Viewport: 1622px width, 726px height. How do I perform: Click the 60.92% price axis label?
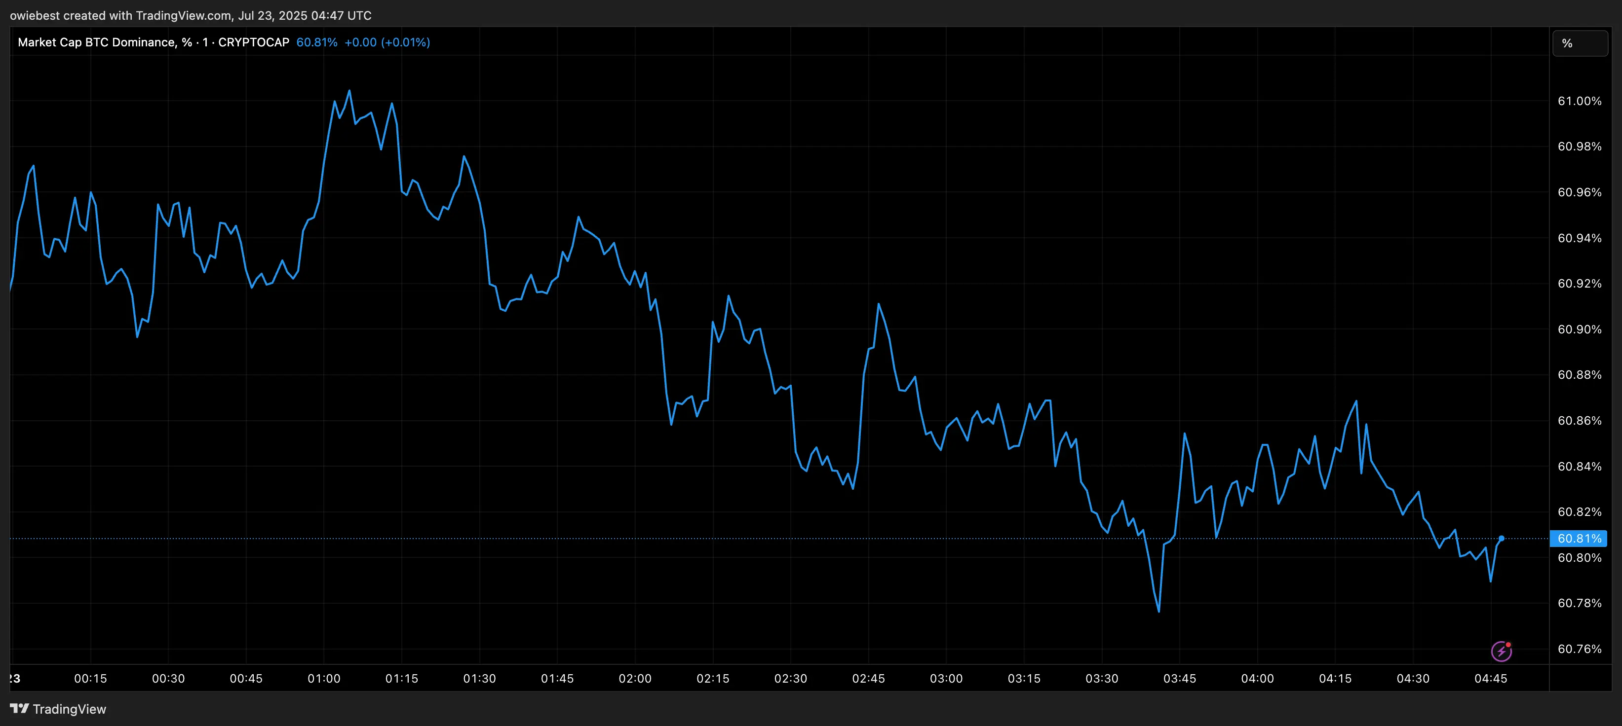coord(1579,284)
